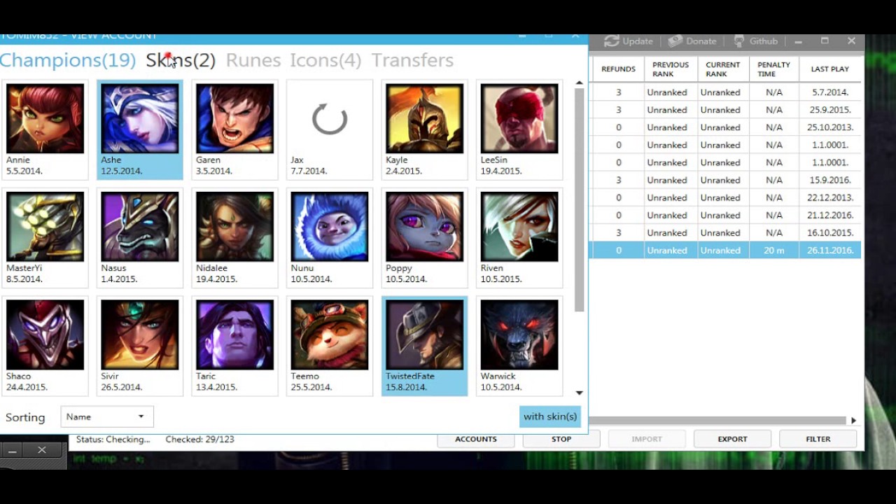Image resolution: width=896 pixels, height=504 pixels.
Task: Click the 'Checked: 29/123' status text
Action: coord(199,440)
